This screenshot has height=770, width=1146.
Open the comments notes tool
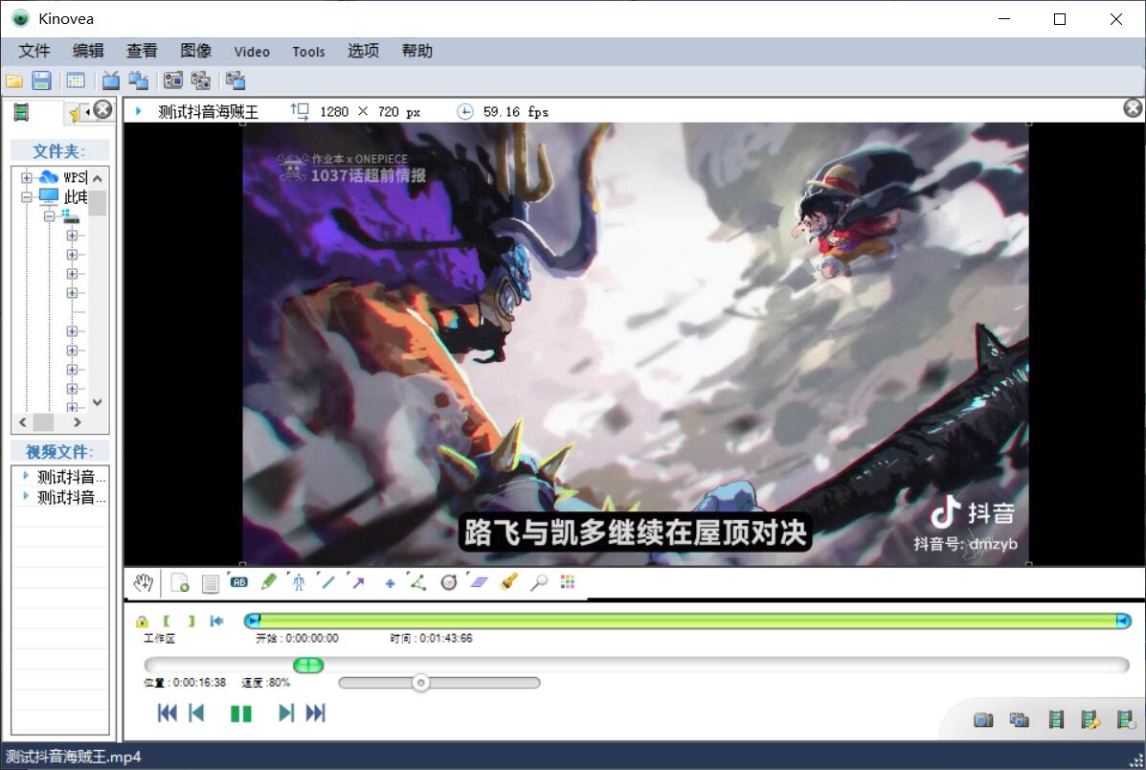[x=210, y=583]
